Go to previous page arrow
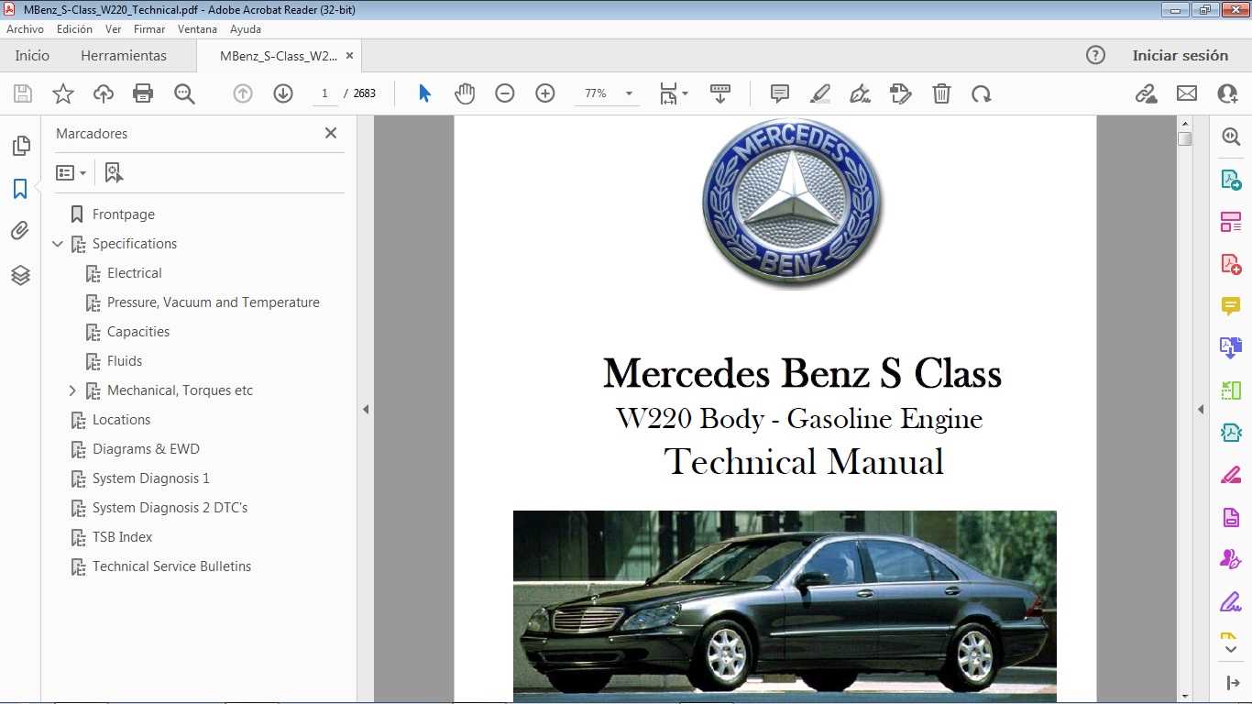 point(243,93)
